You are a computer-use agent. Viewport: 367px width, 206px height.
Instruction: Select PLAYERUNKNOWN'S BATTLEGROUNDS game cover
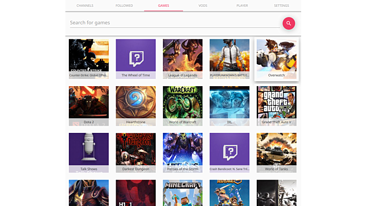(229, 58)
